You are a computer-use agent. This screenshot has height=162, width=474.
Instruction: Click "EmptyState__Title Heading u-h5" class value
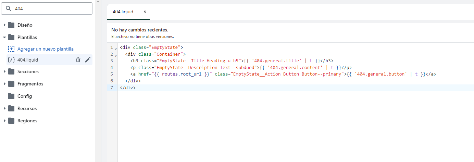coord(199,61)
